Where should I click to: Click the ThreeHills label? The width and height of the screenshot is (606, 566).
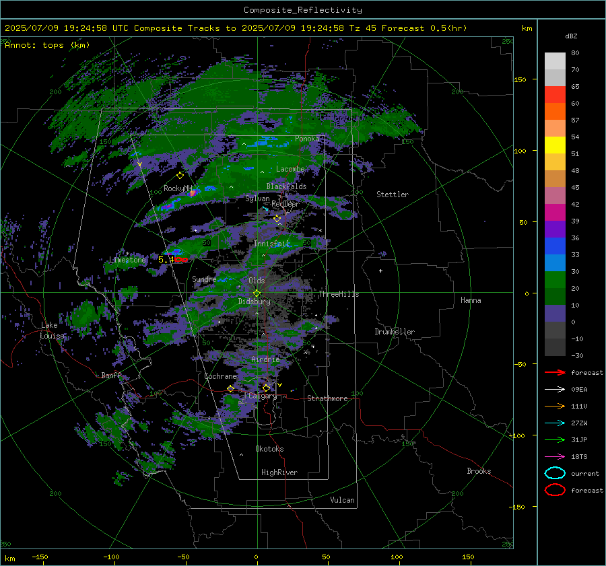339,294
